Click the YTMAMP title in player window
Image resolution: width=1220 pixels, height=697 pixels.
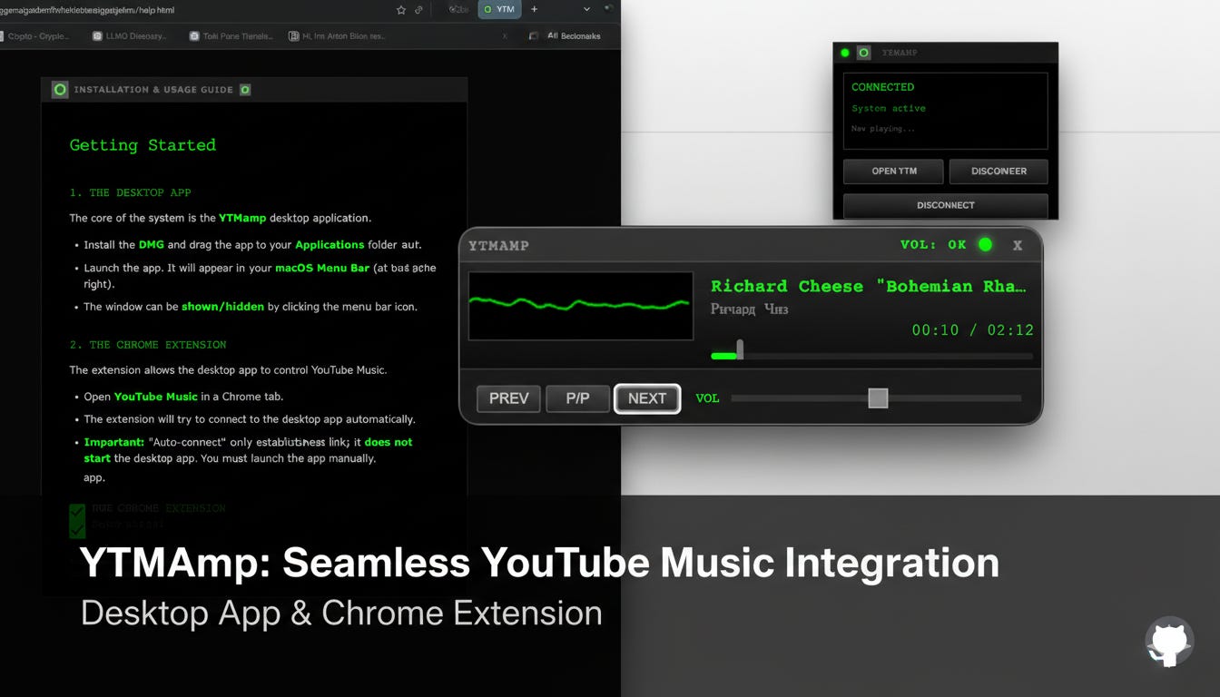click(x=498, y=246)
